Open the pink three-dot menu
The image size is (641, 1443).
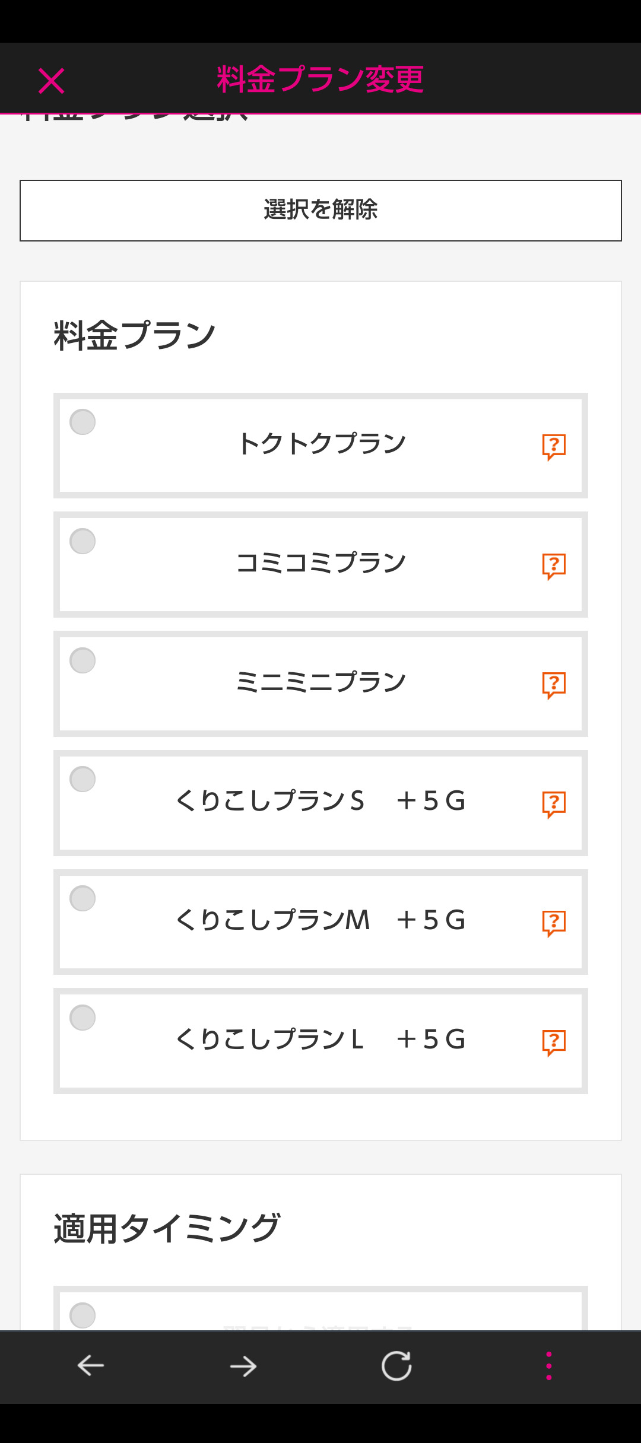click(x=549, y=1366)
